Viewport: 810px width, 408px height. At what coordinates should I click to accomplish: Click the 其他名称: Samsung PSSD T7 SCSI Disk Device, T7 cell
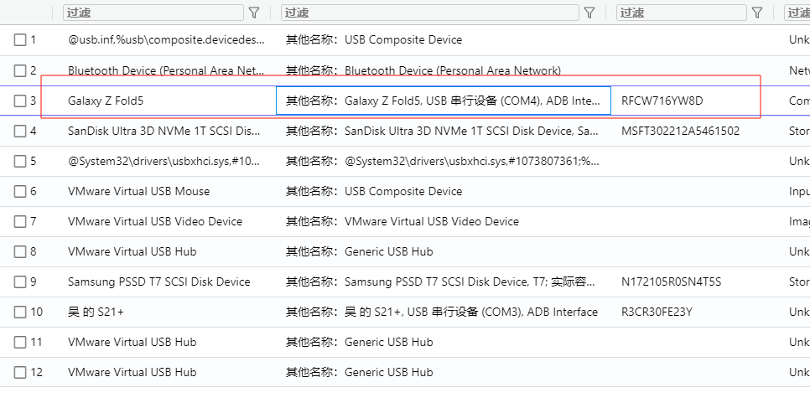pos(441,281)
